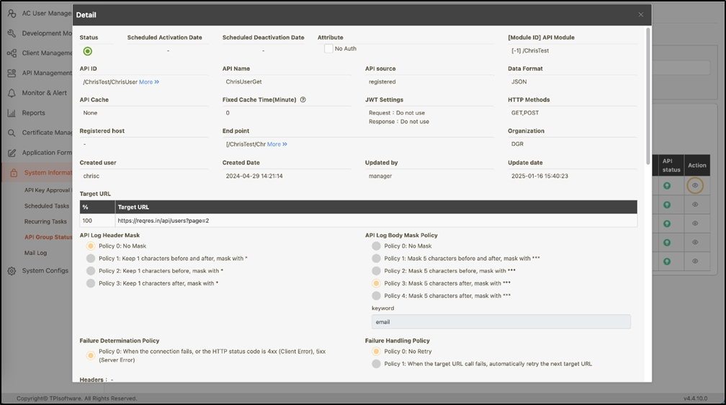This screenshot has height=405, width=726.
Task: Click the AC User Management icon
Action: tap(12, 13)
